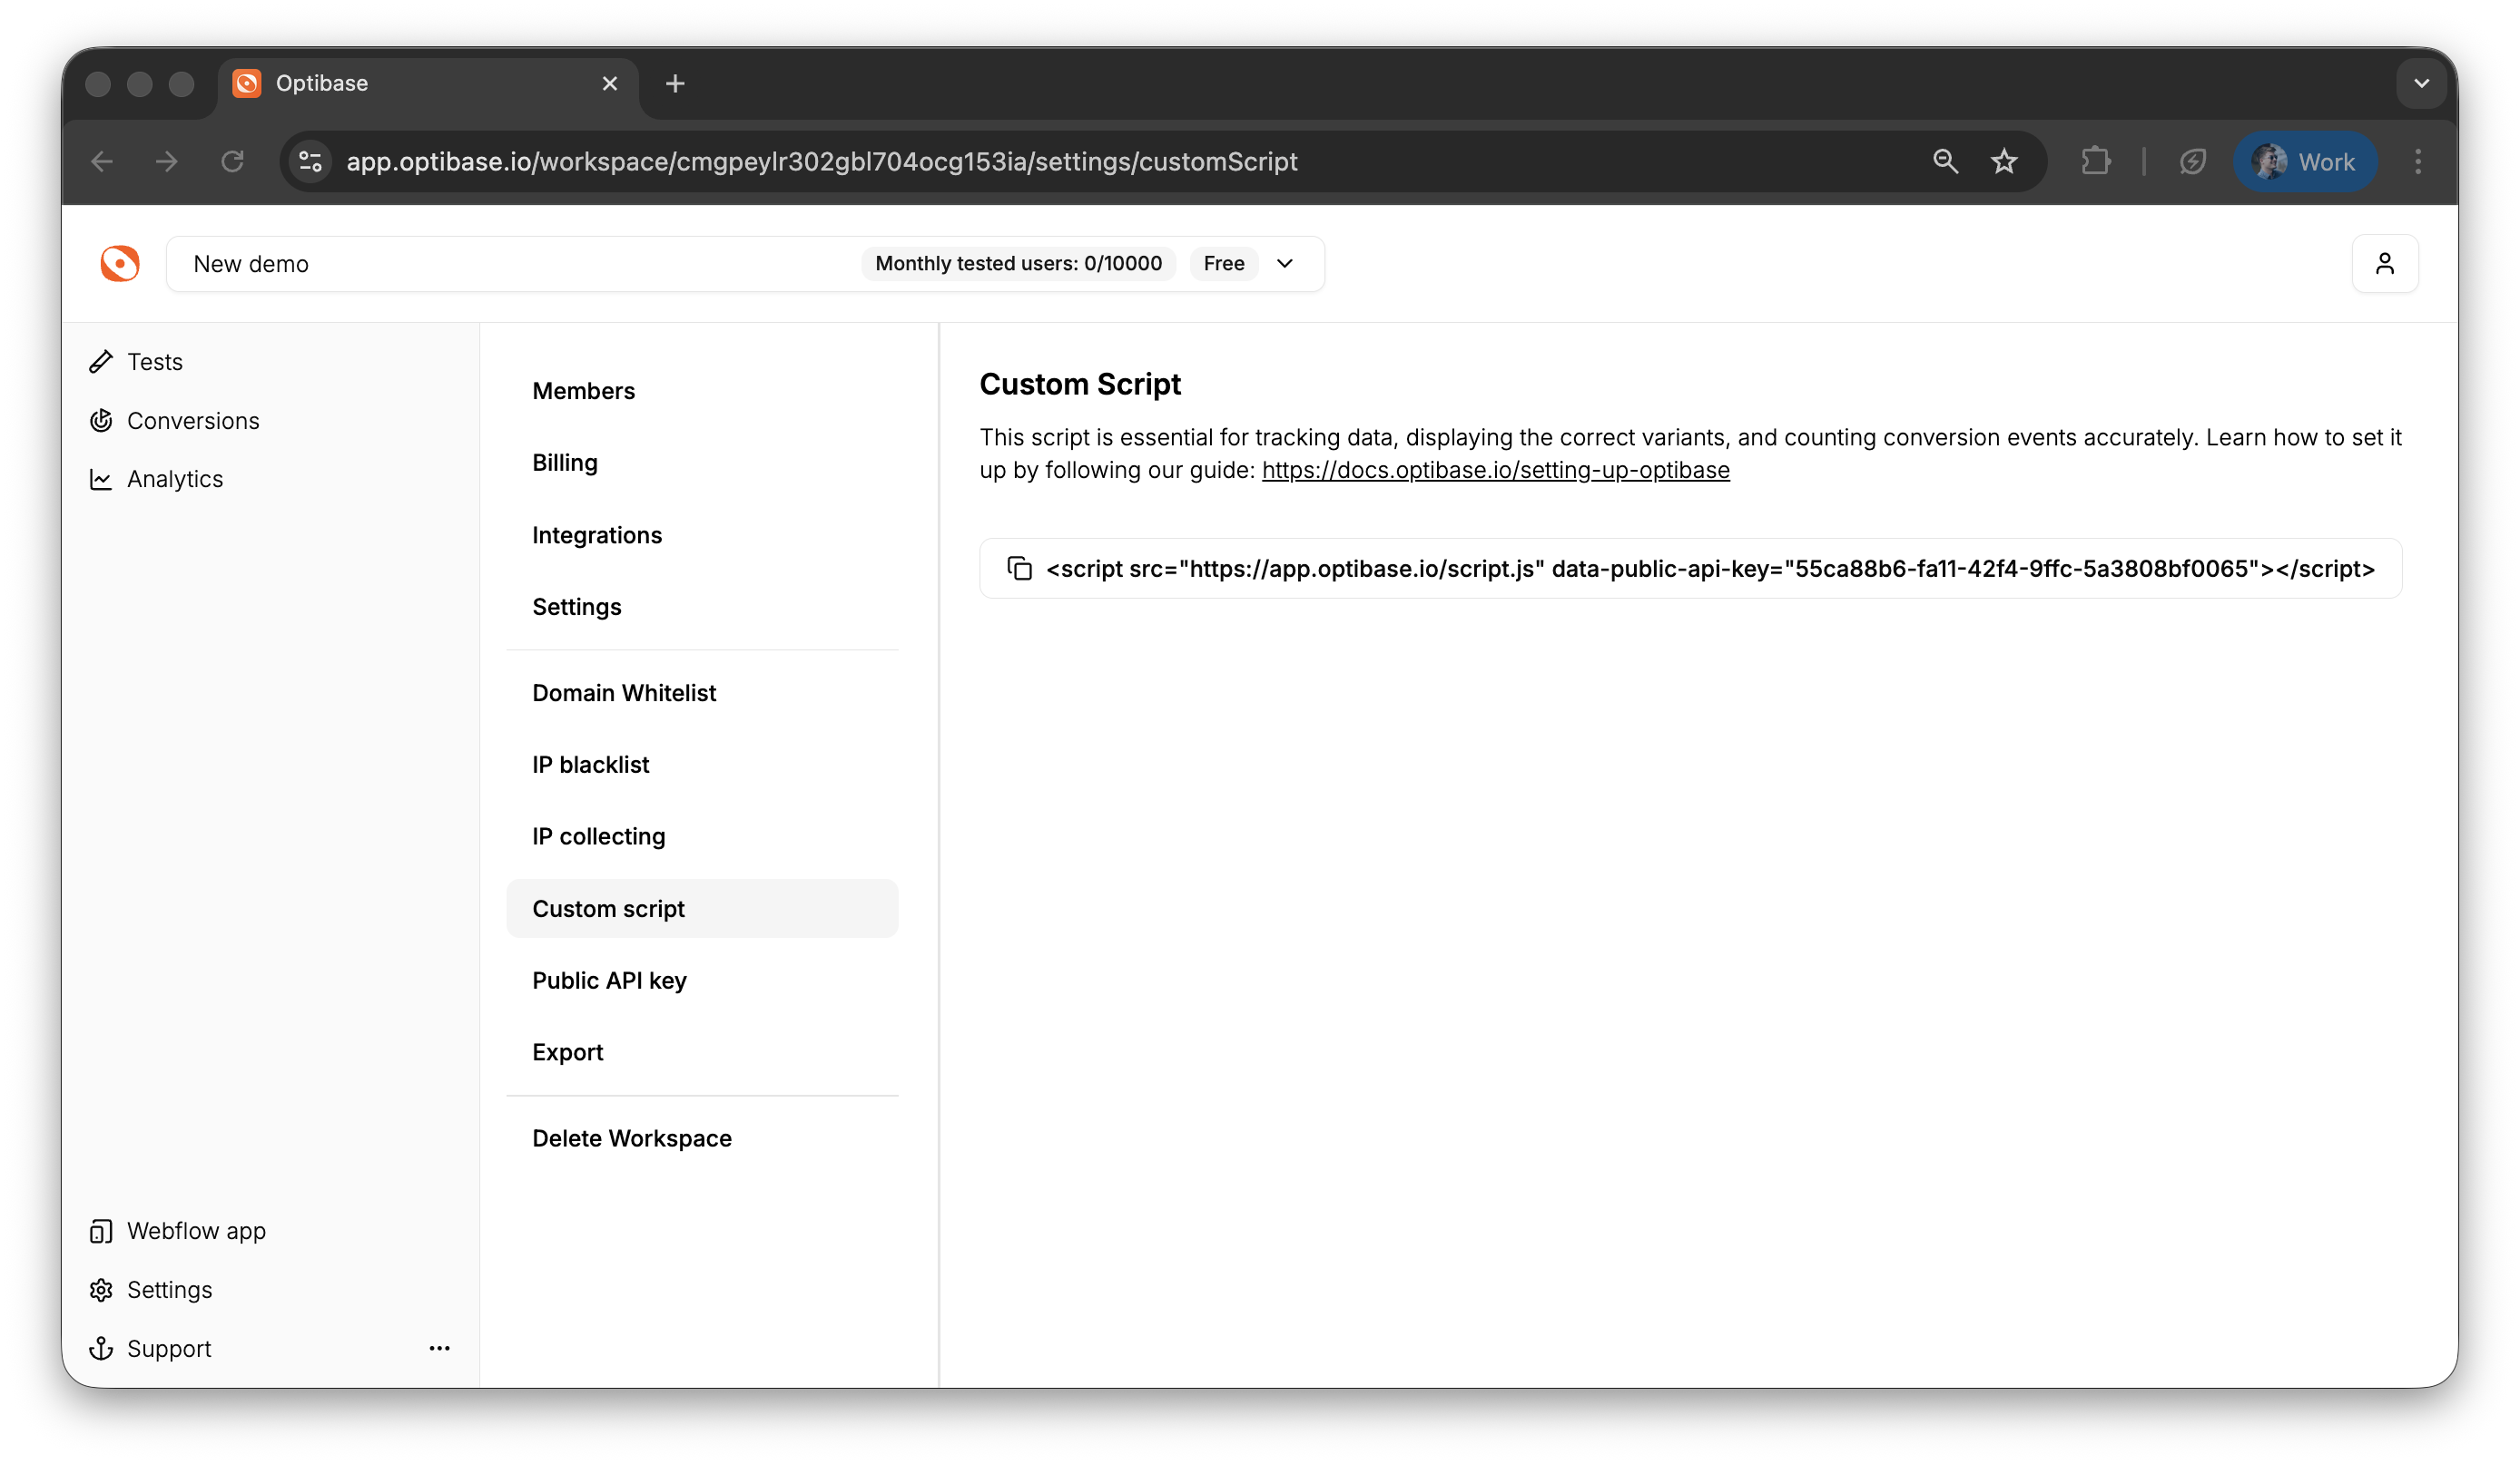This screenshot has width=2520, height=1464.
Task: Open the Domain Whitelist section
Action: [x=623, y=692]
